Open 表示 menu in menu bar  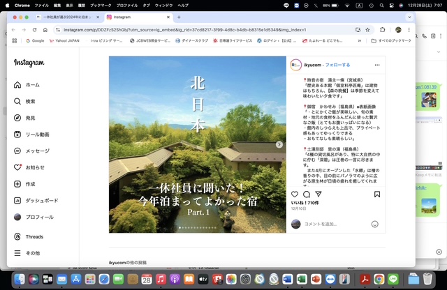click(x=70, y=5)
